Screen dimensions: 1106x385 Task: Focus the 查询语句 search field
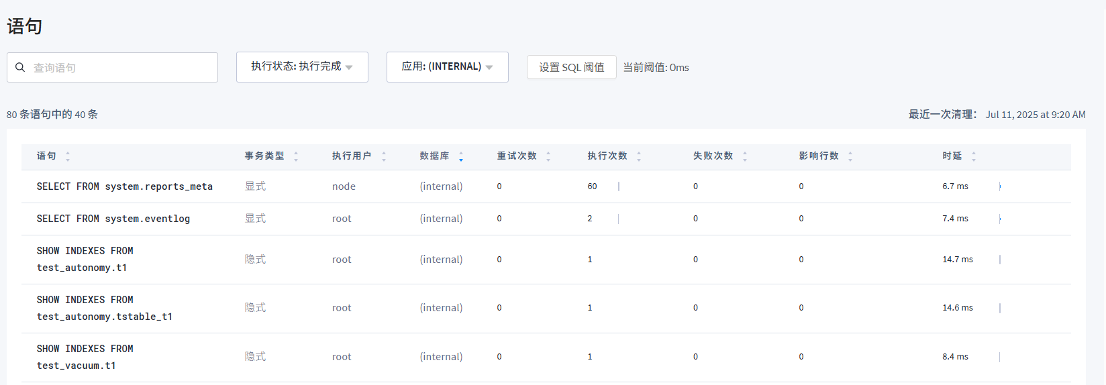(121, 68)
